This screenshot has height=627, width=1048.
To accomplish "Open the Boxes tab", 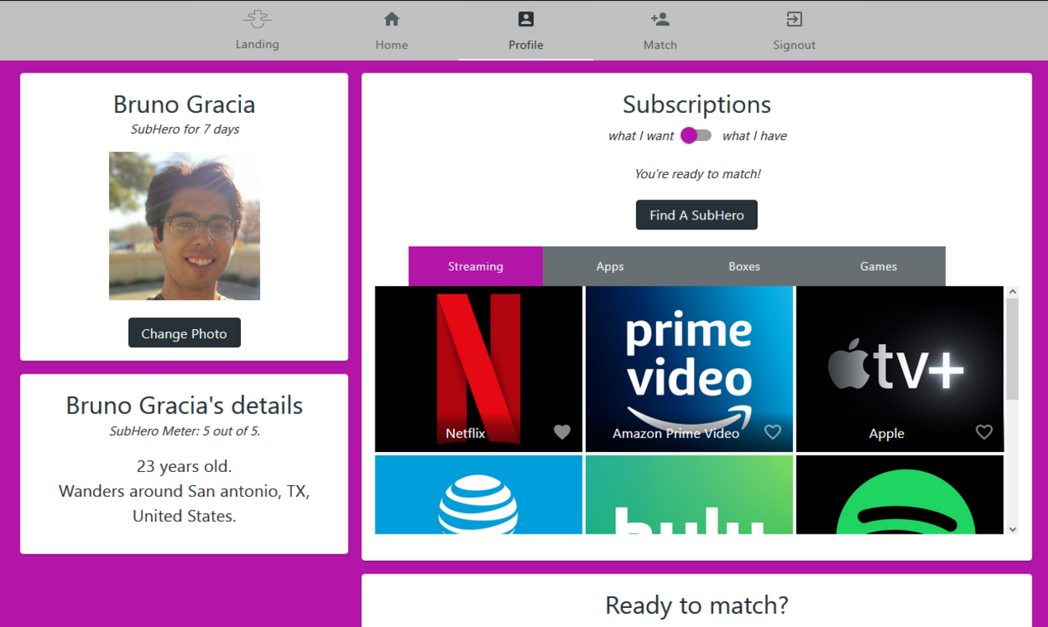I will point(744,266).
